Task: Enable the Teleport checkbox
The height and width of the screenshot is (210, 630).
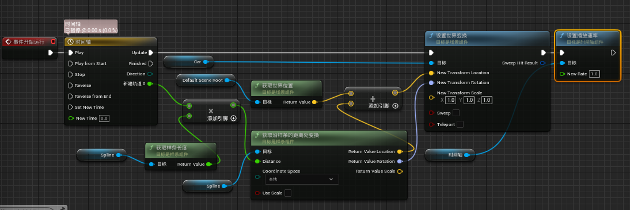Action: coord(460,124)
